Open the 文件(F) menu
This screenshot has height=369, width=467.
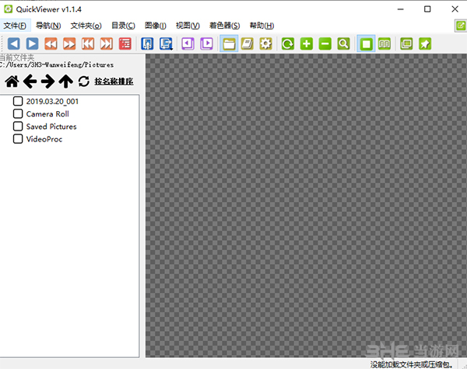tap(15, 26)
